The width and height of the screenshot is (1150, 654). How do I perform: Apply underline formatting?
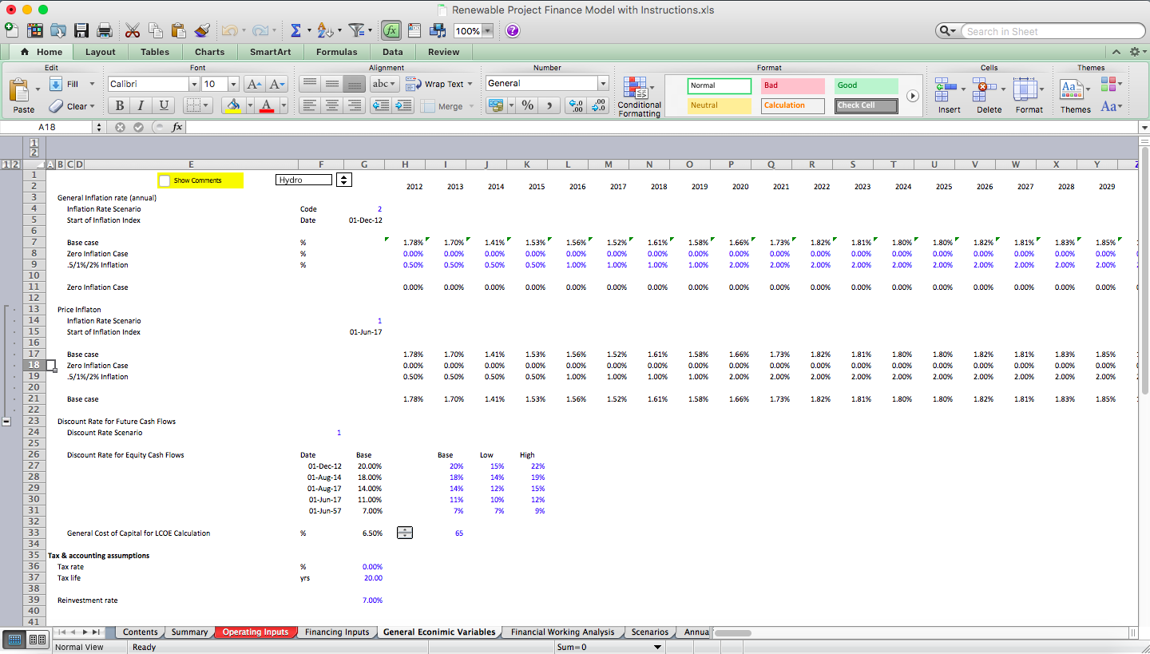[164, 105]
